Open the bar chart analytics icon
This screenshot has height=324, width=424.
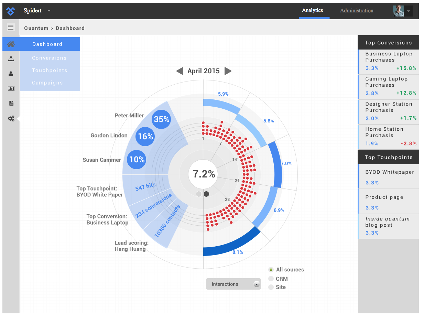11,88
